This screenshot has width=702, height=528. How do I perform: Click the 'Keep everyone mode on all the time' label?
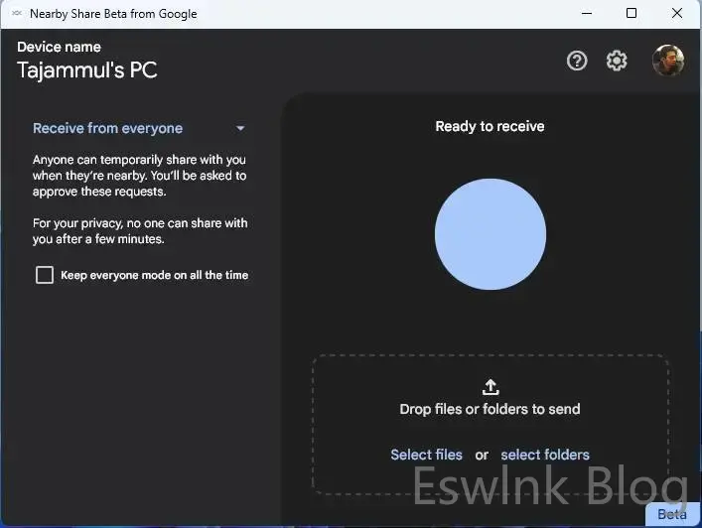(154, 275)
